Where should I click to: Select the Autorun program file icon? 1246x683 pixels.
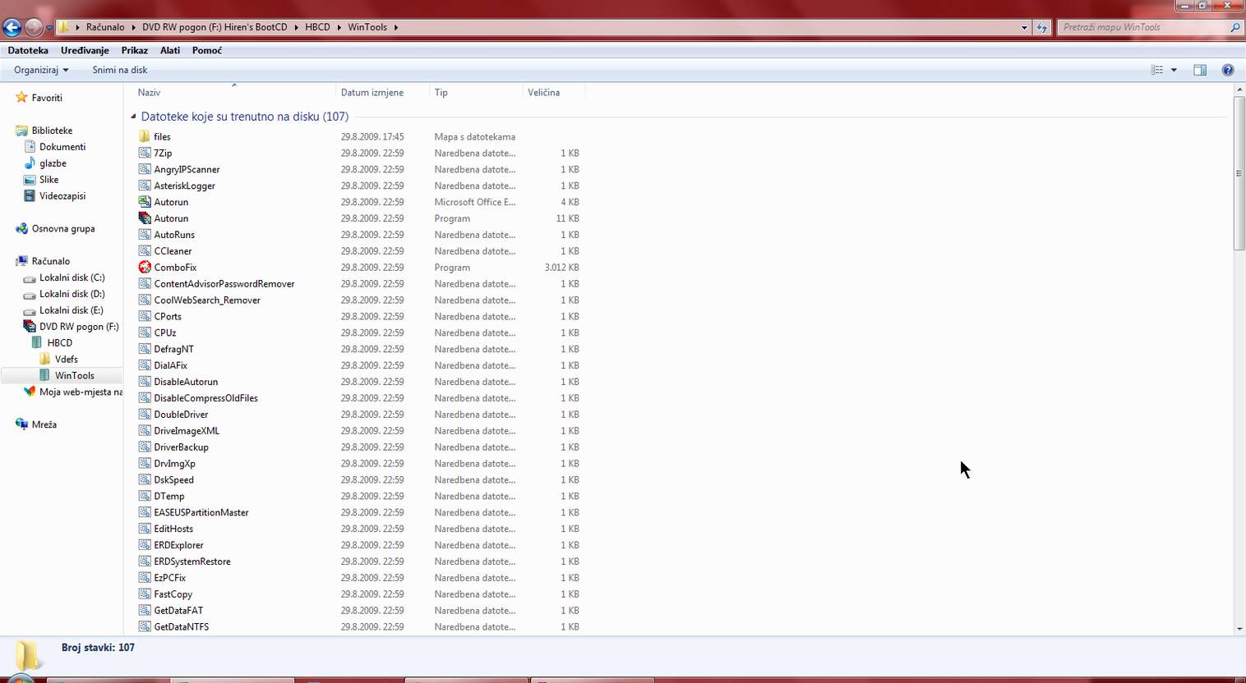coord(145,218)
